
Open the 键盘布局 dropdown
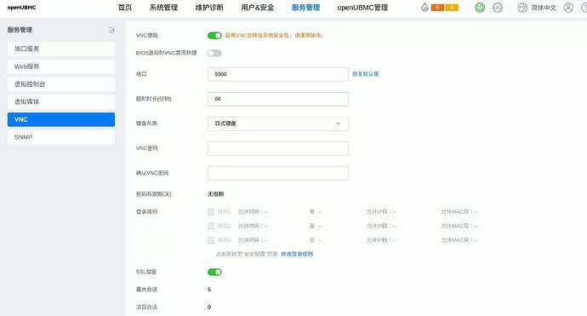pyautogui.click(x=278, y=124)
